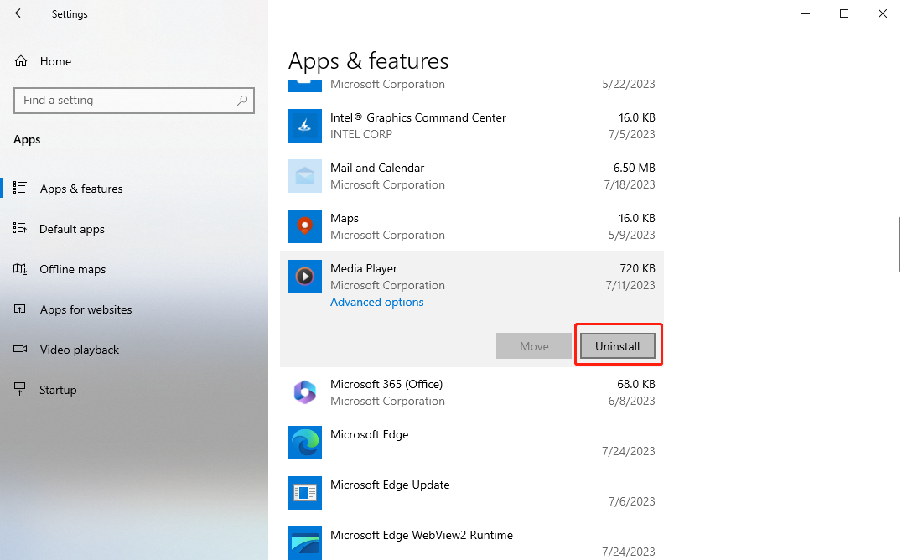This screenshot has height=560, width=902.
Task: Click the search magnifier icon
Action: click(242, 100)
